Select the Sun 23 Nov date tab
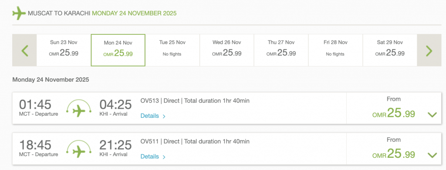 pos(64,50)
